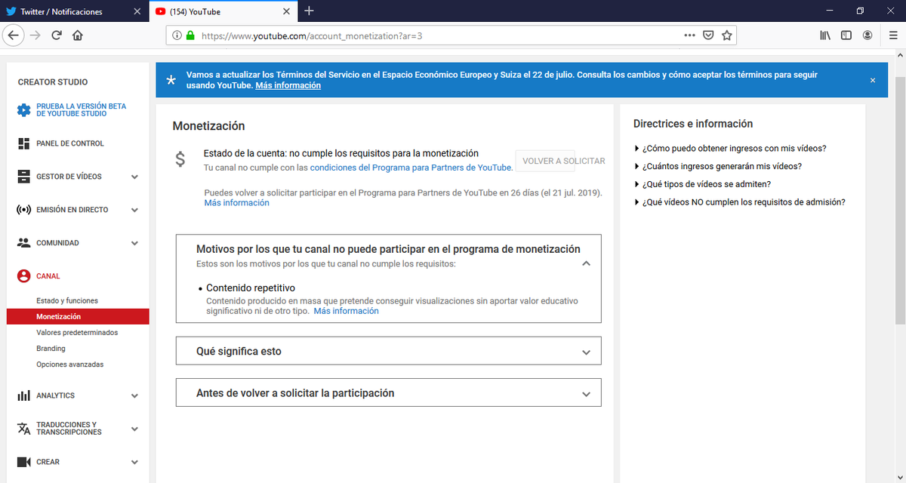Open condiciones del Programa para Partners link
This screenshot has width=906, height=483.
tap(411, 168)
